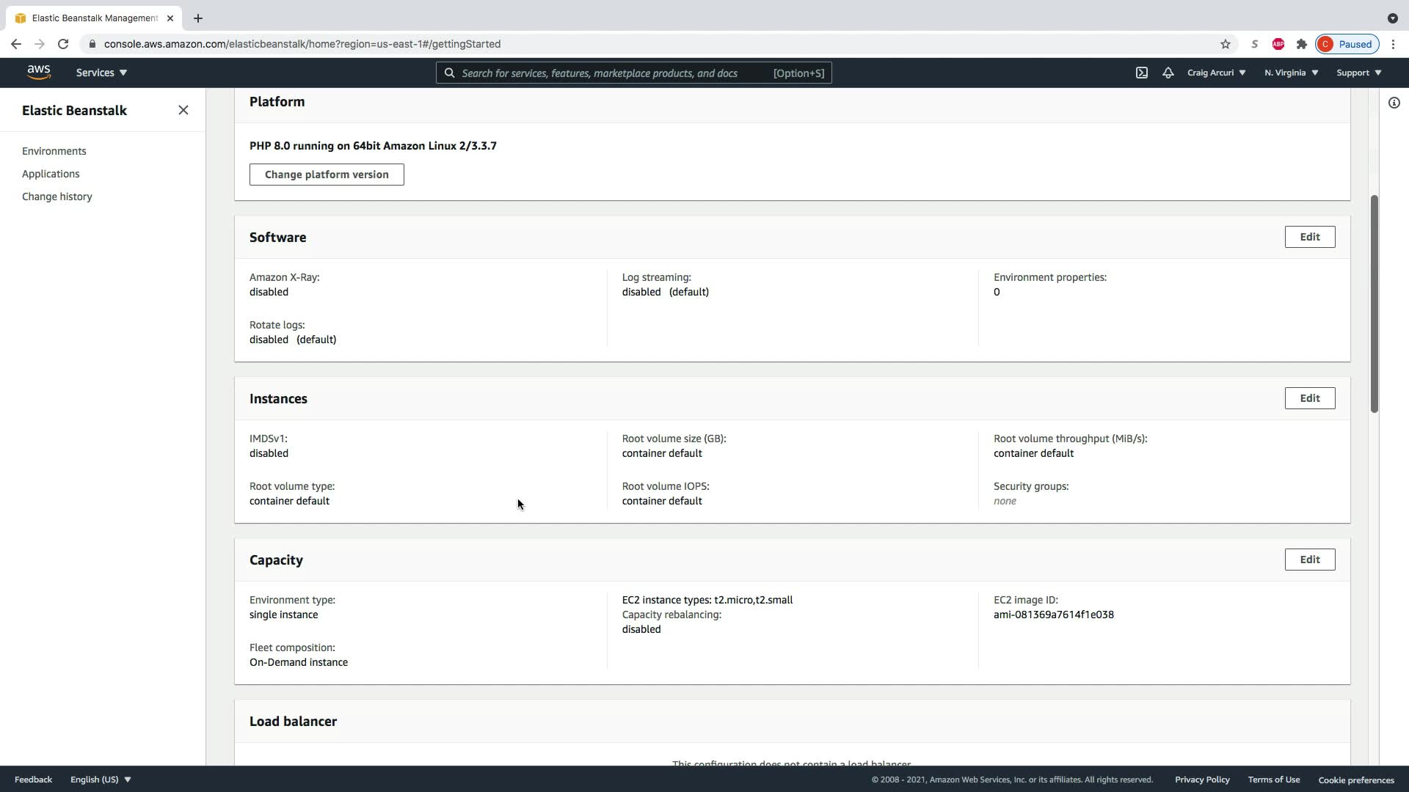
Task: Open Change history in sidebar
Action: pyautogui.click(x=57, y=197)
